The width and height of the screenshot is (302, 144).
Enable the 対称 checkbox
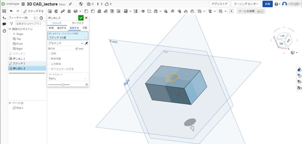(x=49, y=54)
